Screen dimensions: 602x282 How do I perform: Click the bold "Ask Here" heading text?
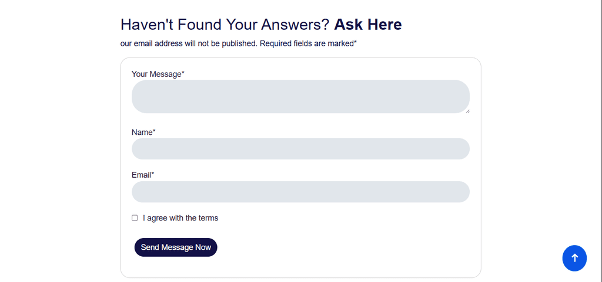(x=368, y=25)
